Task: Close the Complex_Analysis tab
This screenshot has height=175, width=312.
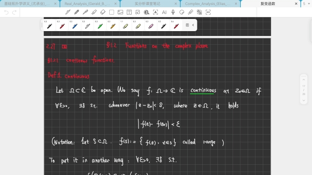Action: click(236, 3)
